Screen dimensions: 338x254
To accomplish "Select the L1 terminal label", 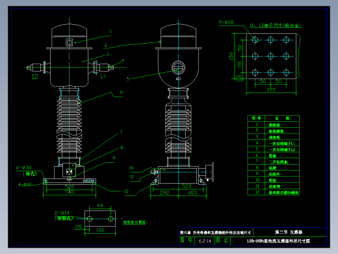I will click(103, 76).
